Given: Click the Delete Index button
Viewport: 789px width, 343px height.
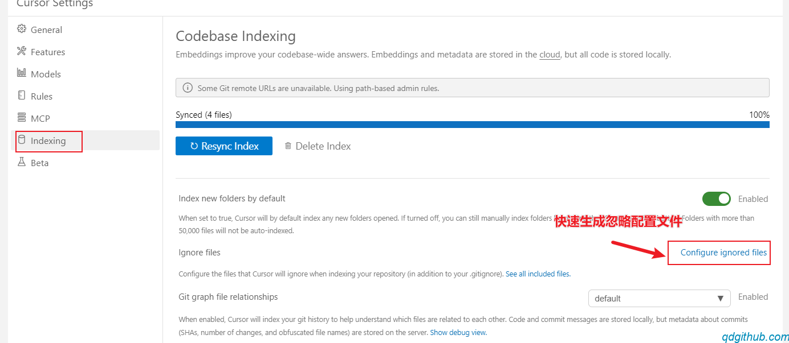Looking at the screenshot, I should click(318, 146).
